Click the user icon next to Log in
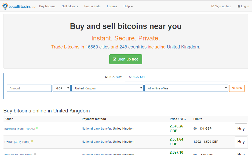This screenshot has width=252, height=155. (239, 6)
